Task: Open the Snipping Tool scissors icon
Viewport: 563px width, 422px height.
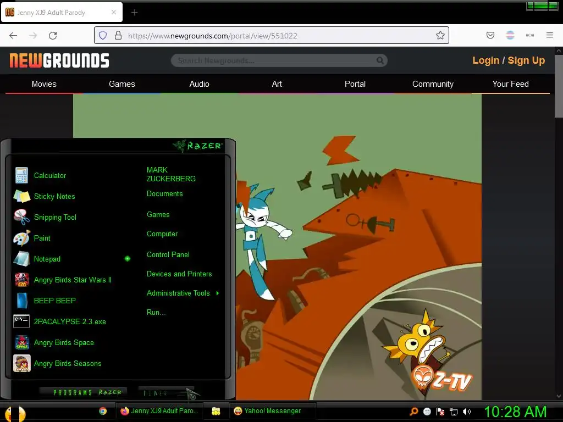Action: coord(21,217)
